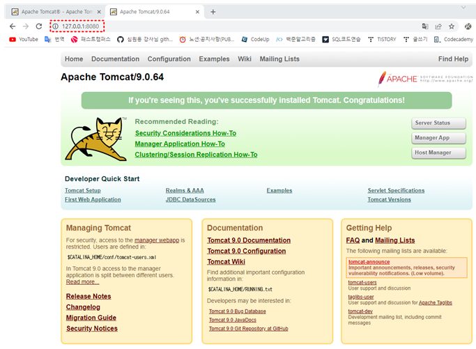Open Configuration in the navigation bar
The height and width of the screenshot is (349, 476).
click(169, 59)
